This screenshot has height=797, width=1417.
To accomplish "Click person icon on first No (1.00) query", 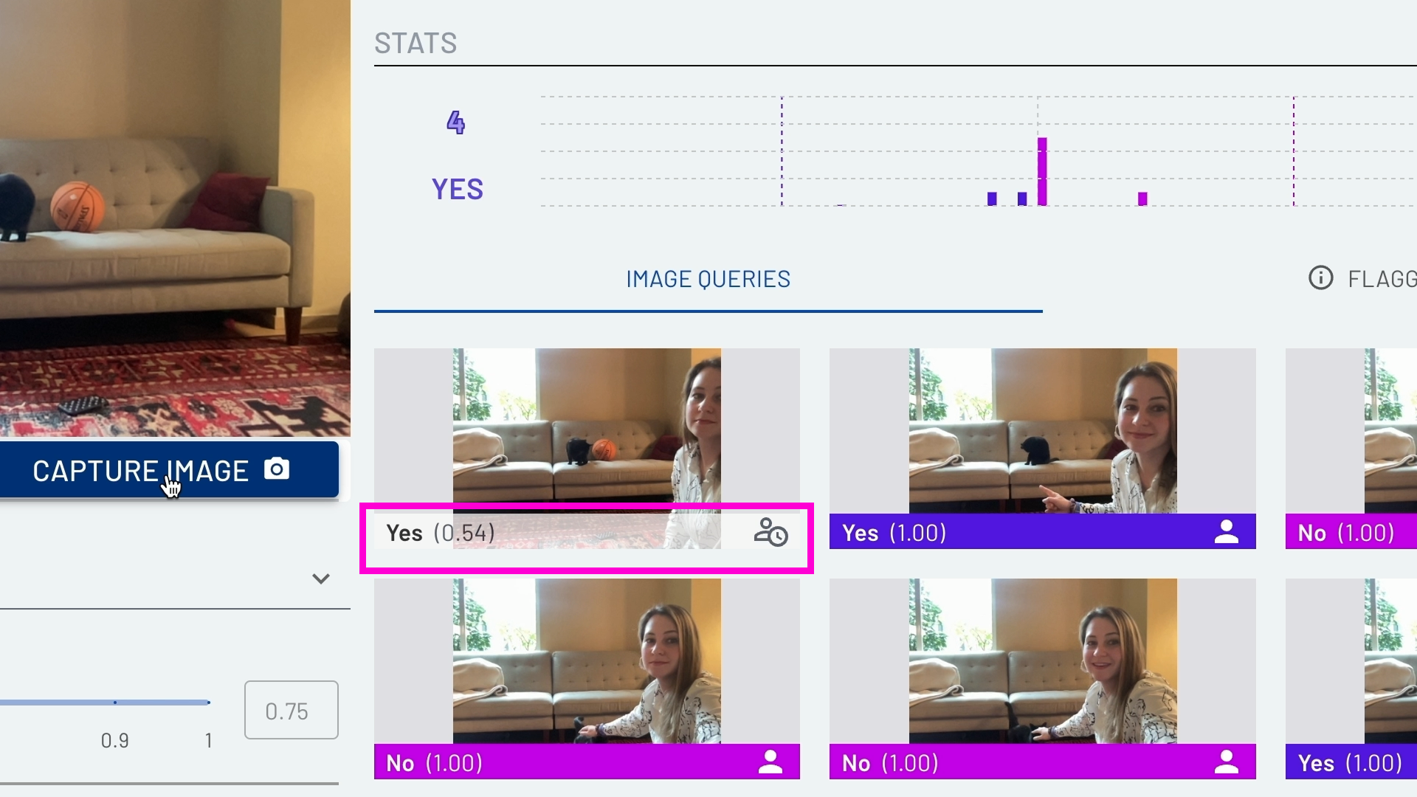I will point(770,762).
